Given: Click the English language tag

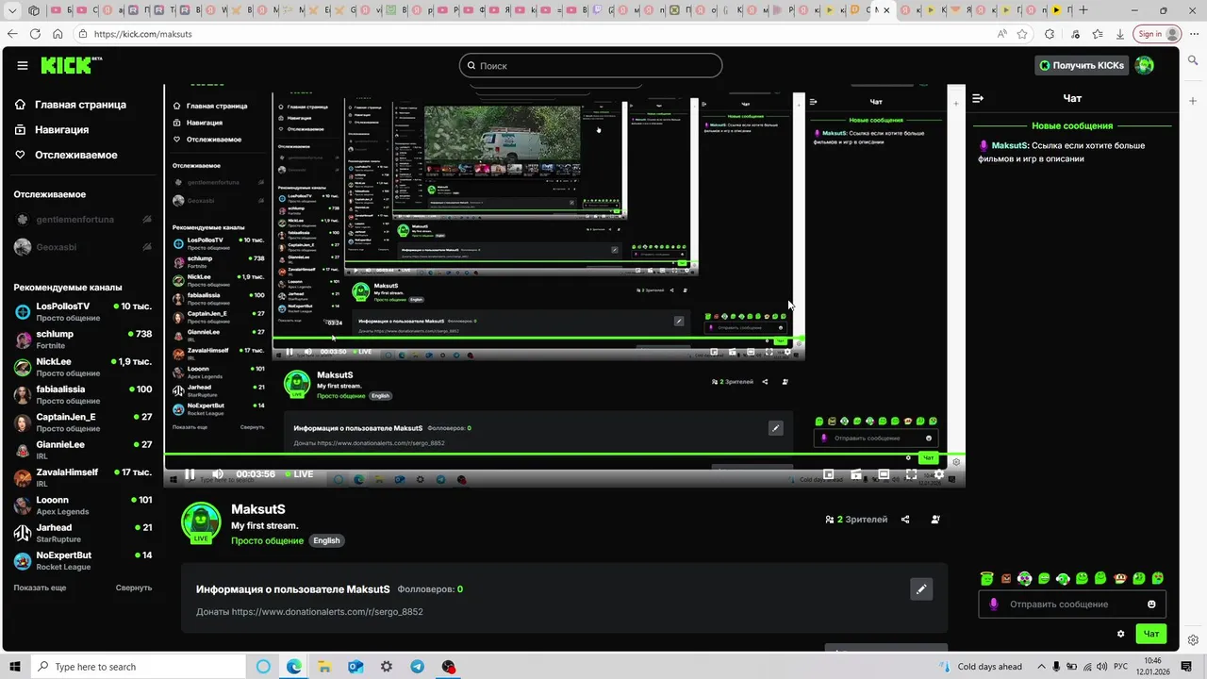Looking at the screenshot, I should point(326,540).
